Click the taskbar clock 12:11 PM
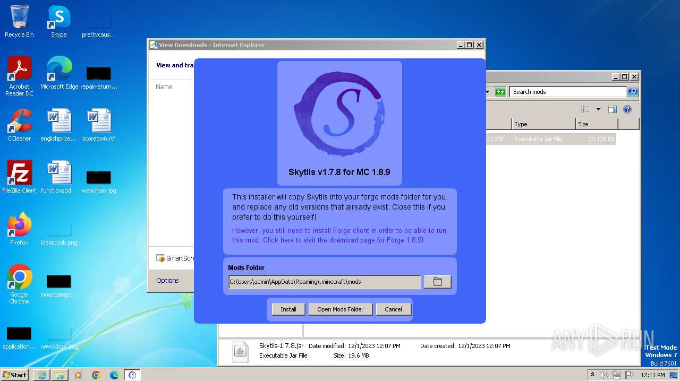680x382 pixels. point(653,375)
